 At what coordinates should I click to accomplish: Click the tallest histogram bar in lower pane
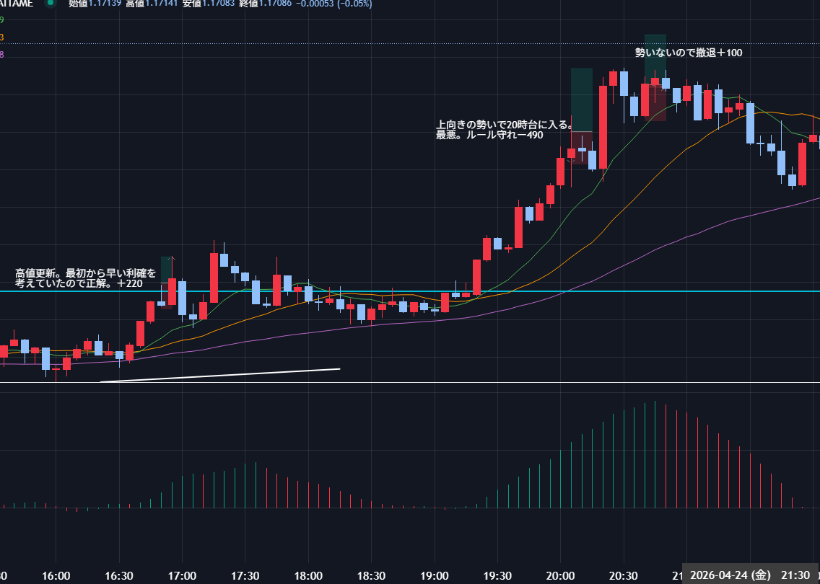[x=655, y=455]
